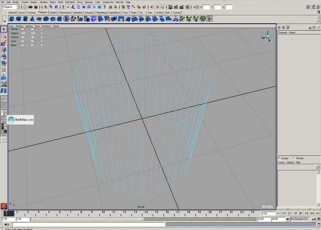Create a polygon sphere from the shelf
This screenshot has height=230, width=321.
coord(12,19)
